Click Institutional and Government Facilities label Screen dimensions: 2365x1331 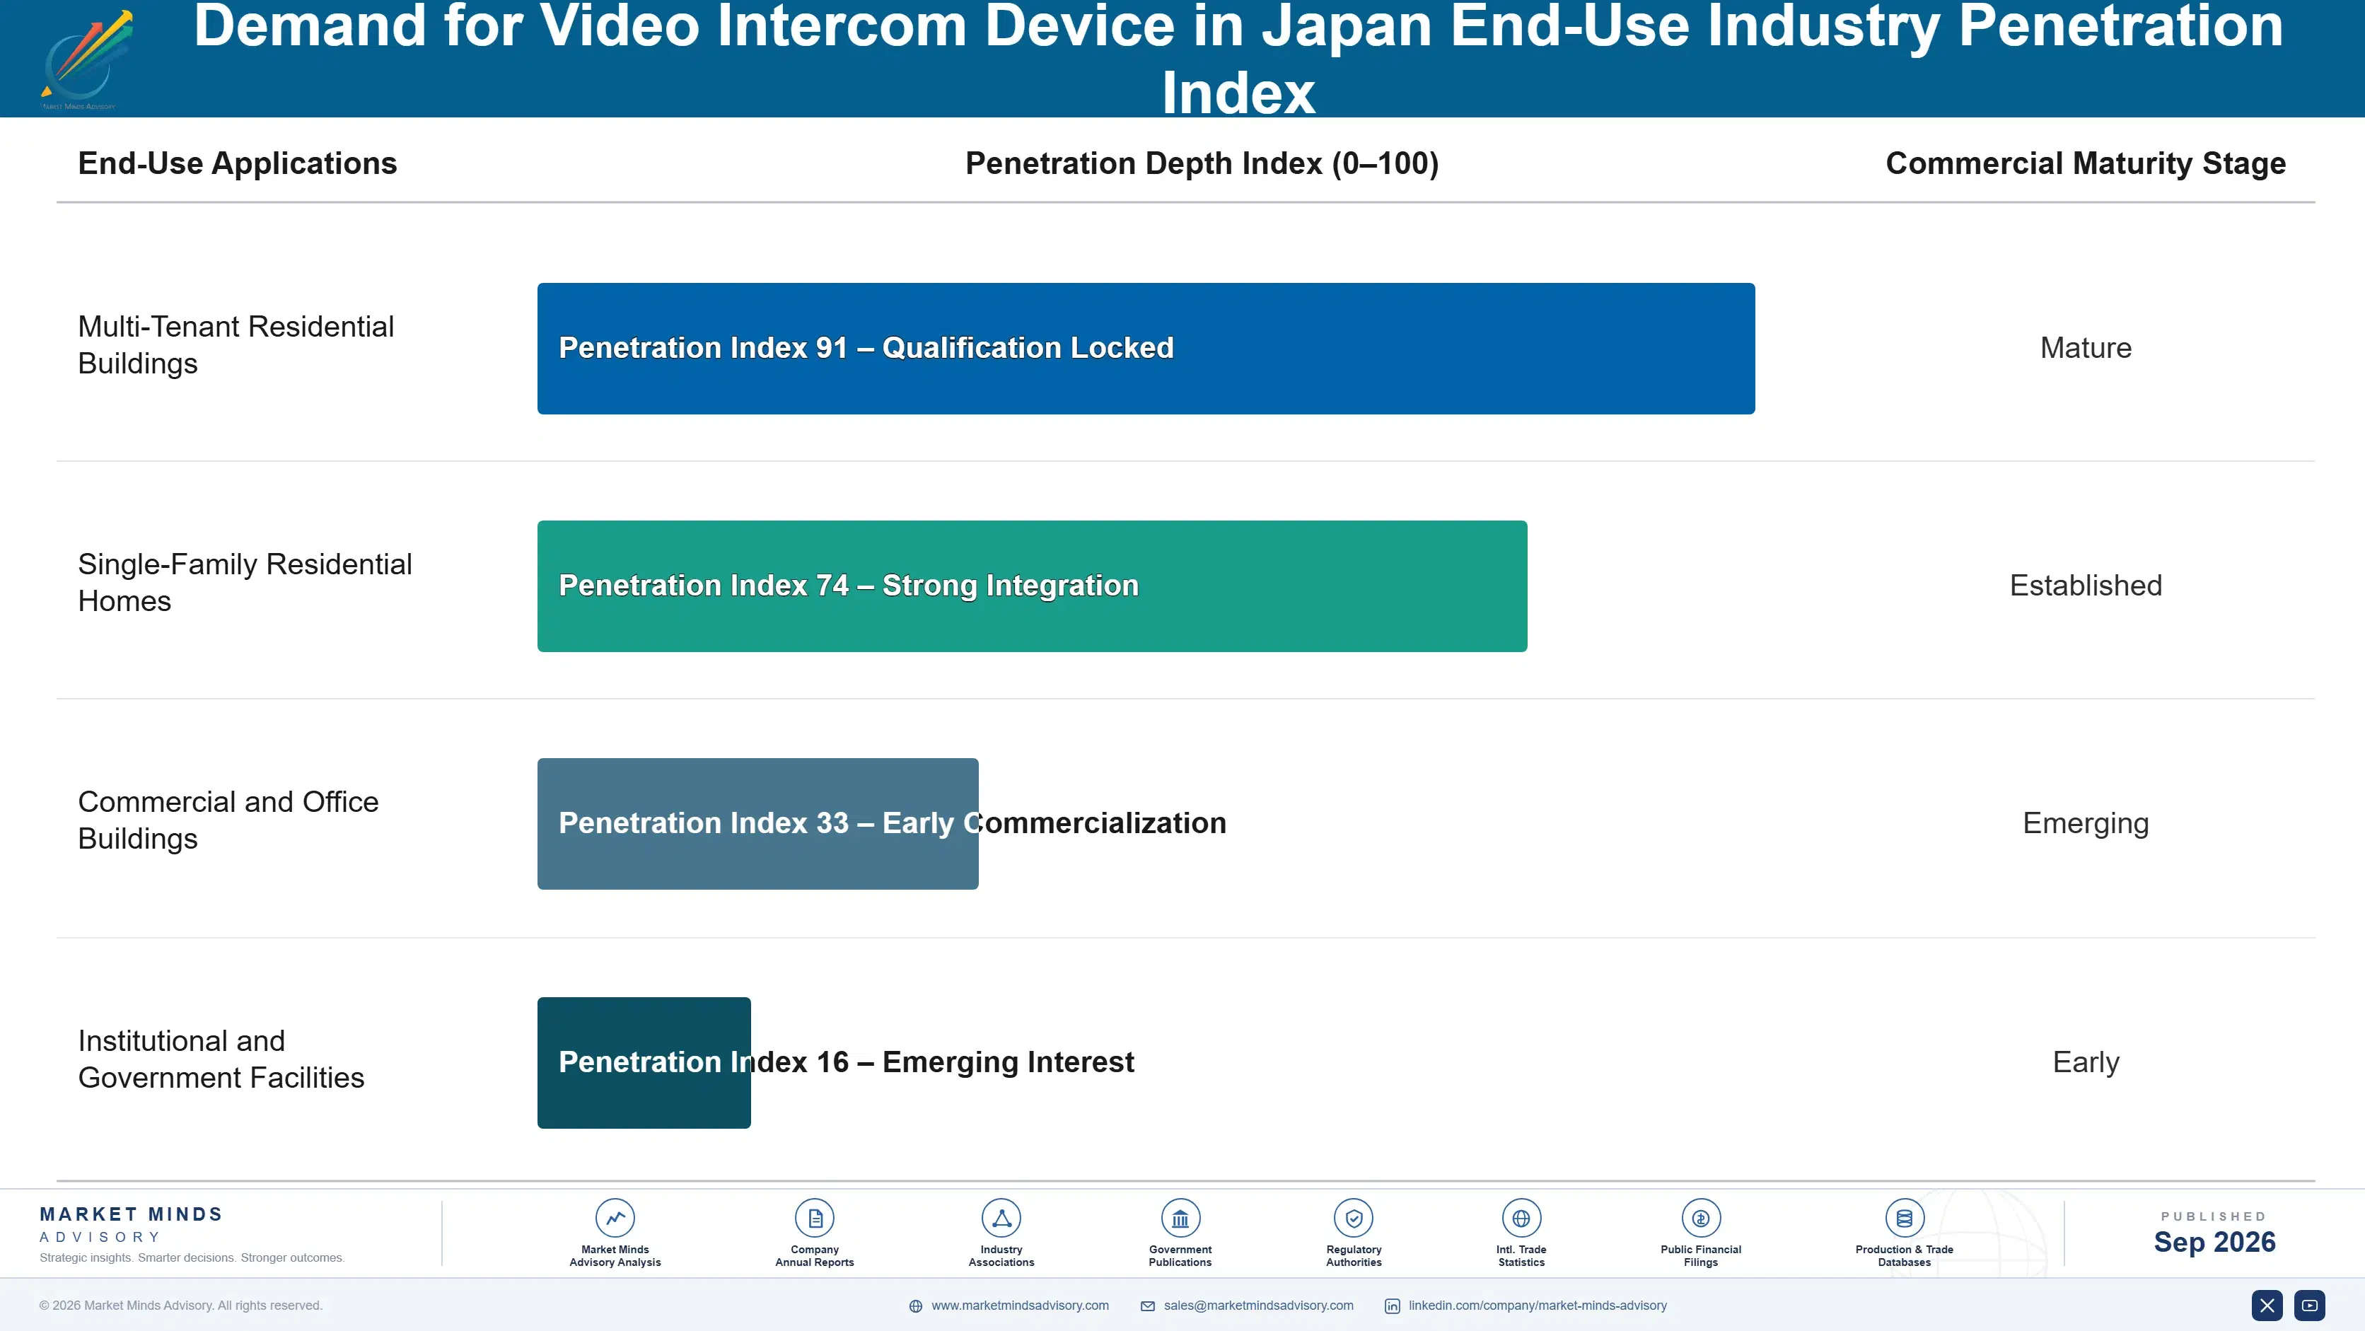click(221, 1059)
